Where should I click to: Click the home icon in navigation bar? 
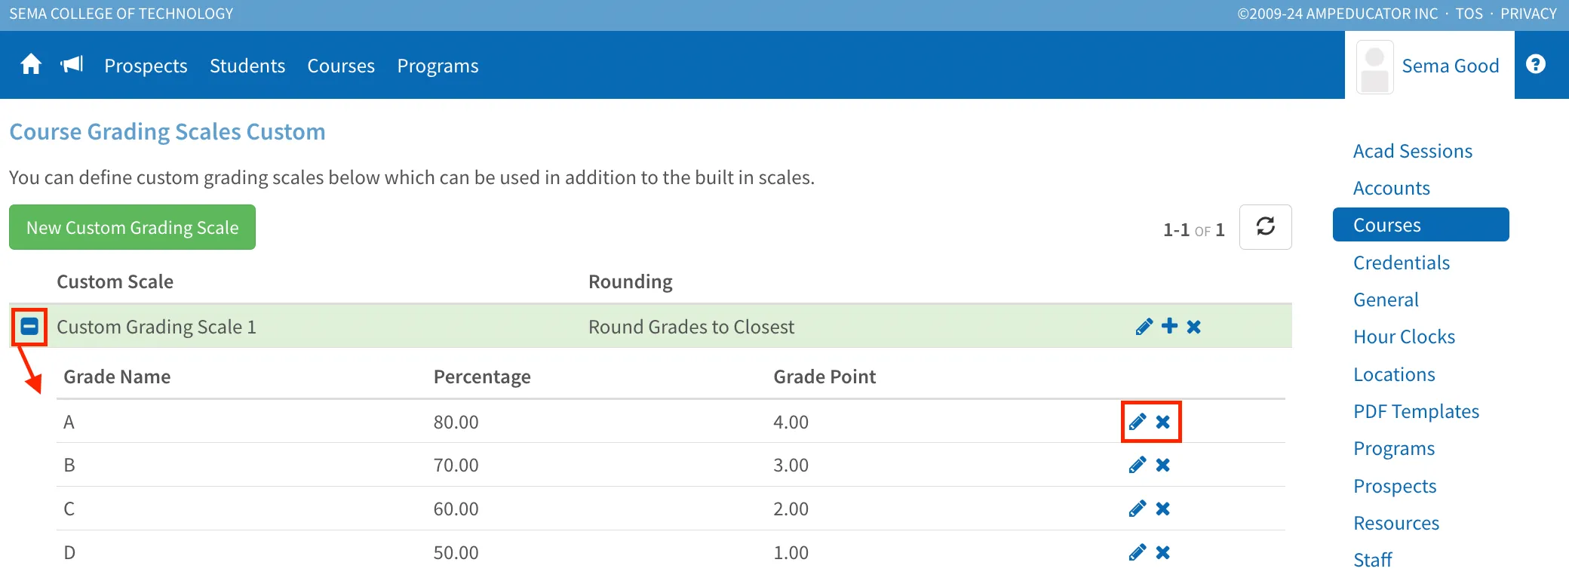[31, 65]
